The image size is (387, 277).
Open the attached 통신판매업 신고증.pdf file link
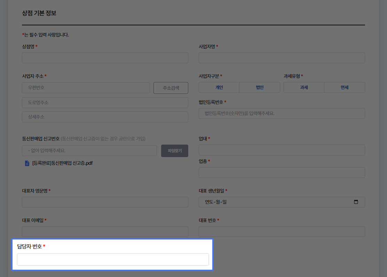[x=63, y=163]
